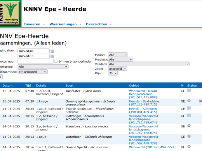Click the KNNV logo image

coord(10,13)
